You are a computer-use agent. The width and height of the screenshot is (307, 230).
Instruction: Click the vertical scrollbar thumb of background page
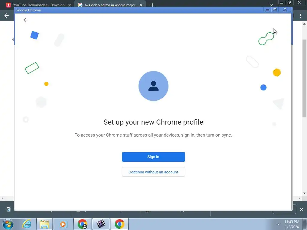[x=305, y=78]
